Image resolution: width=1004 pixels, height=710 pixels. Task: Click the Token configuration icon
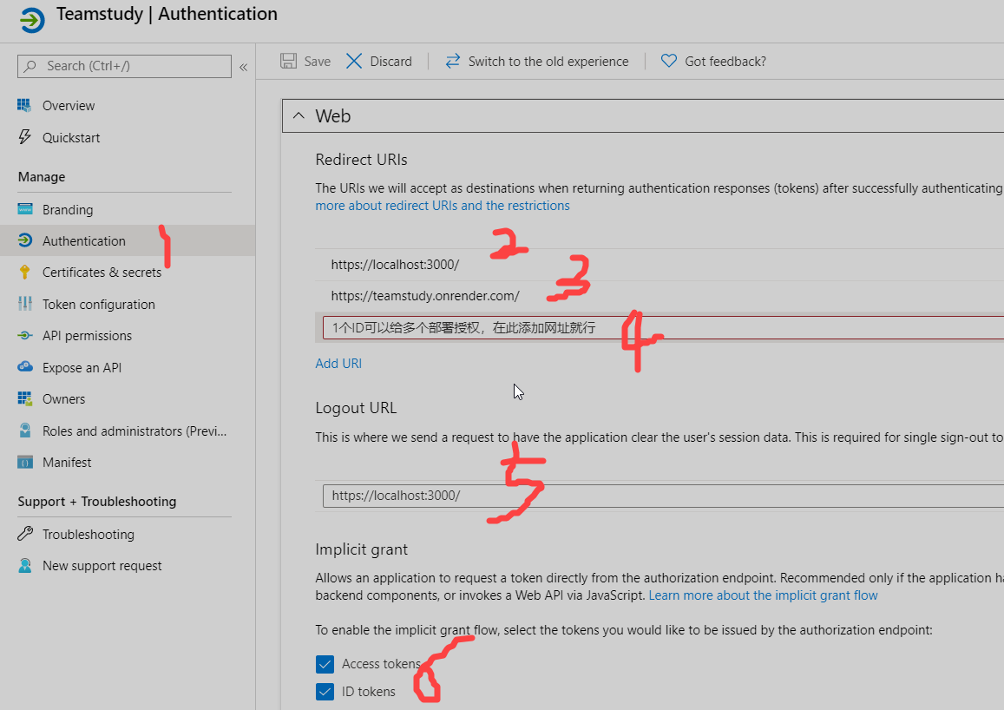pos(24,304)
